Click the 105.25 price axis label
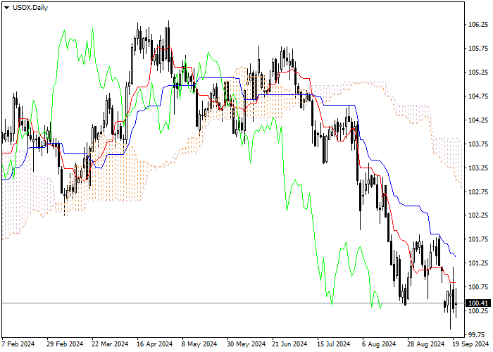 click(478, 73)
